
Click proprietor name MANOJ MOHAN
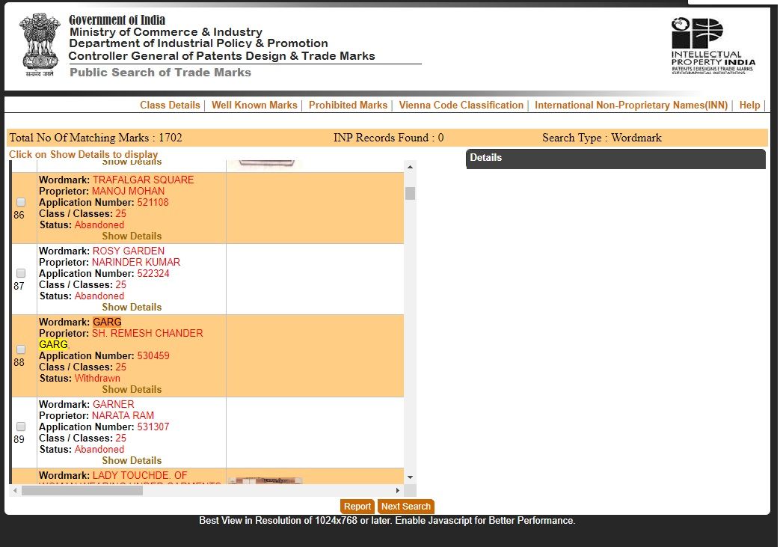129,191
